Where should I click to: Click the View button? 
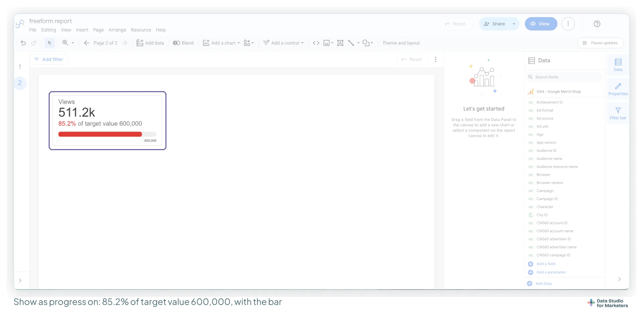pyautogui.click(x=541, y=24)
